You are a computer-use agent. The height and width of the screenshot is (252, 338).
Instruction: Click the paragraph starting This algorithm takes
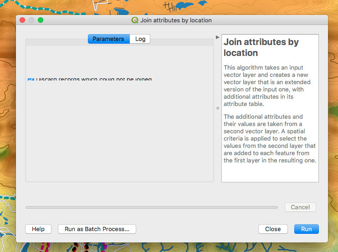click(267, 86)
